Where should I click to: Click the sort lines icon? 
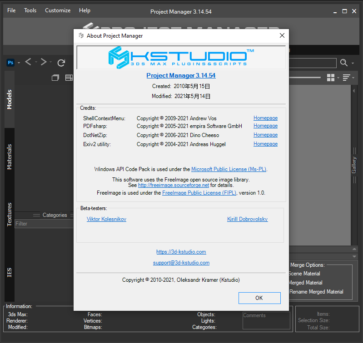click(x=346, y=78)
